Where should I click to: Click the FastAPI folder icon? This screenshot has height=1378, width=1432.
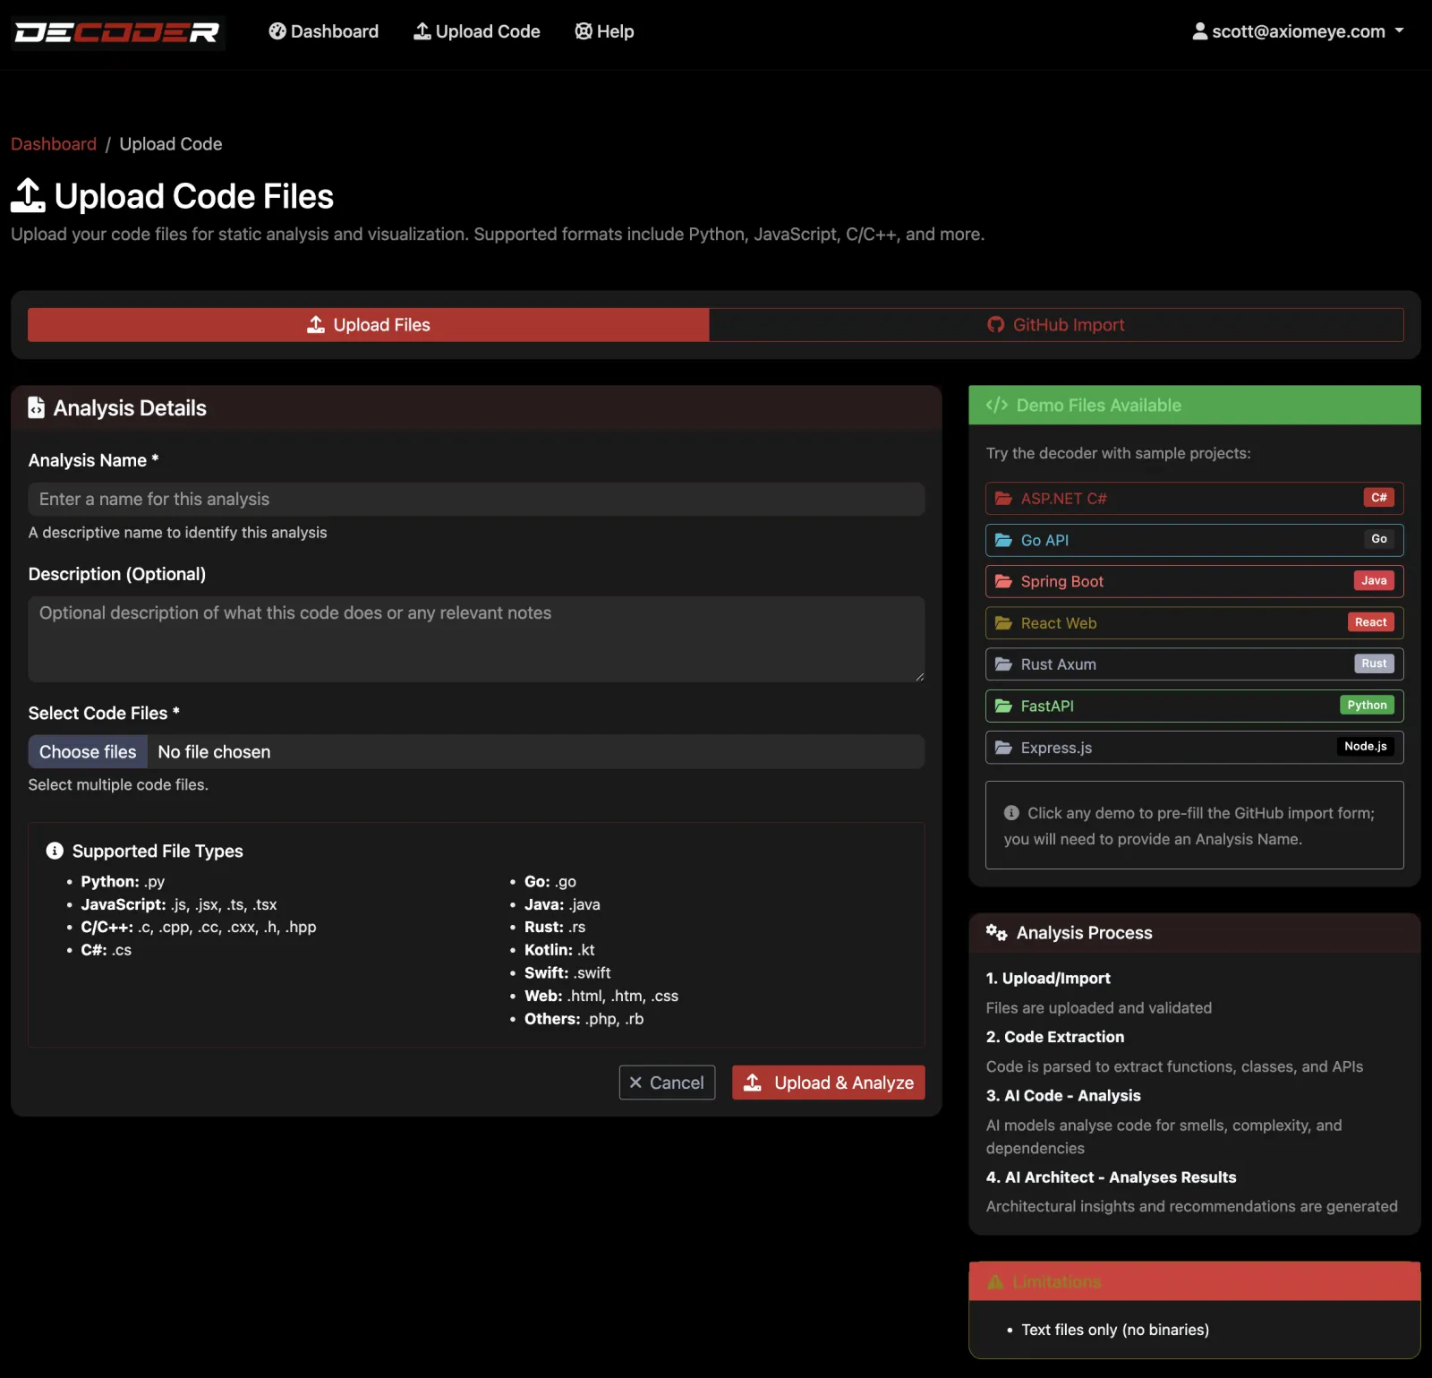[x=1004, y=706]
